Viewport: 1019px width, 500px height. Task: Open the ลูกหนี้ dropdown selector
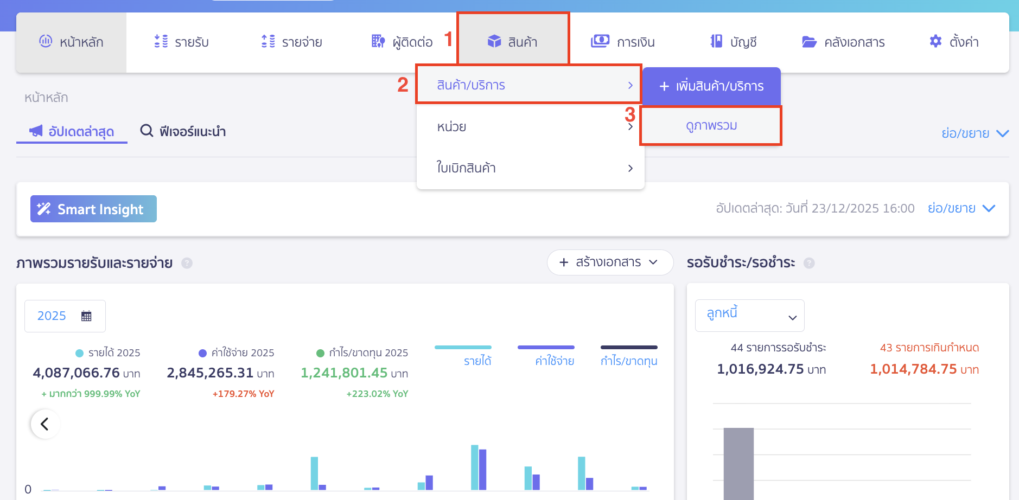[x=749, y=316]
